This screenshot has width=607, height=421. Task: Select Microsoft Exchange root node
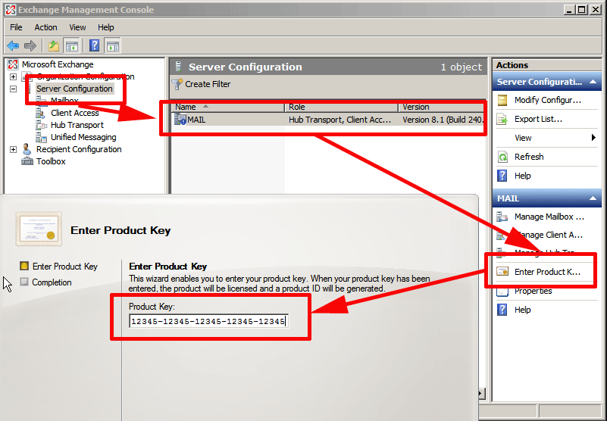58,64
